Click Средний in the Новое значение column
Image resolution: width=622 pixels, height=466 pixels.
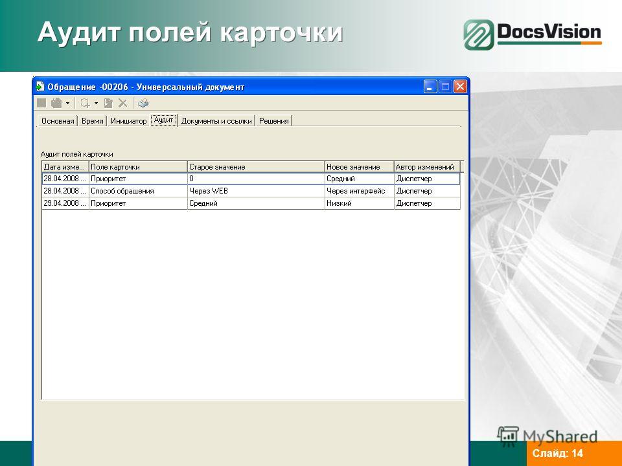click(360, 179)
